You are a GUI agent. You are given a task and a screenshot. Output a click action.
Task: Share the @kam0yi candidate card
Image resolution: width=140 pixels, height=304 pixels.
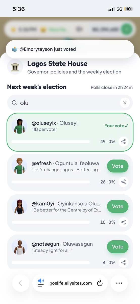(x=123, y=222)
